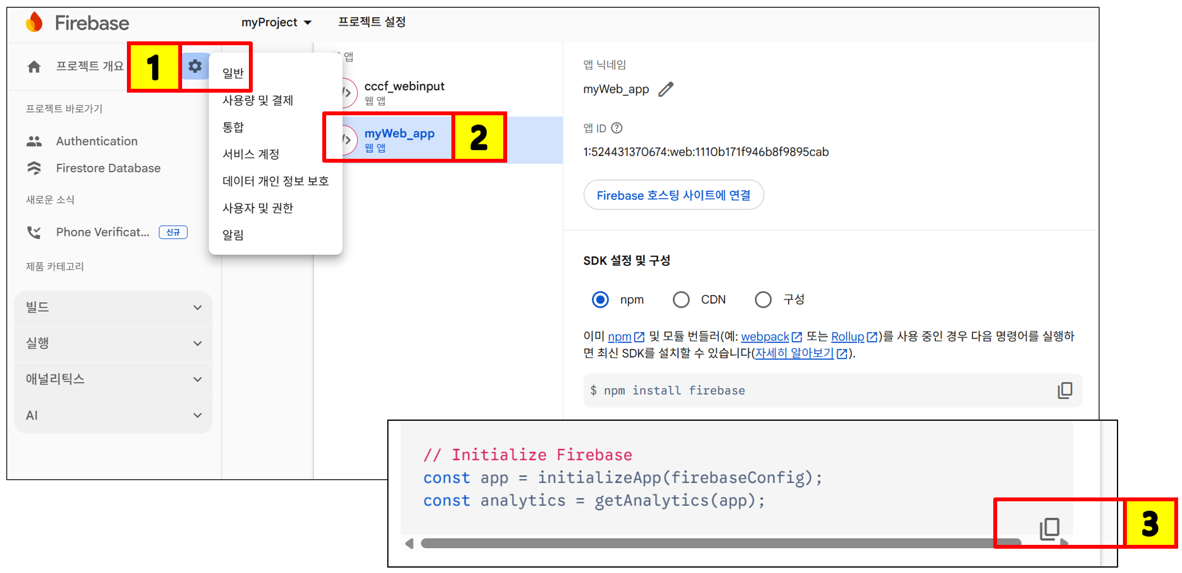Choose 서비스 계정 from the menu
The width and height of the screenshot is (1182, 573).
(x=251, y=154)
